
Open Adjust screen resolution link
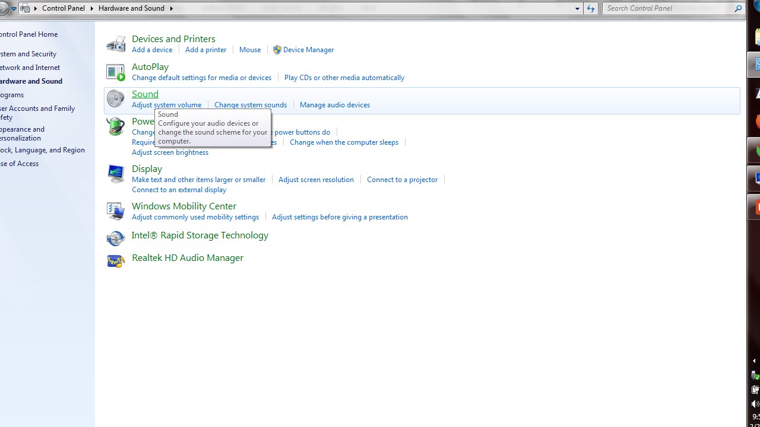tap(316, 180)
